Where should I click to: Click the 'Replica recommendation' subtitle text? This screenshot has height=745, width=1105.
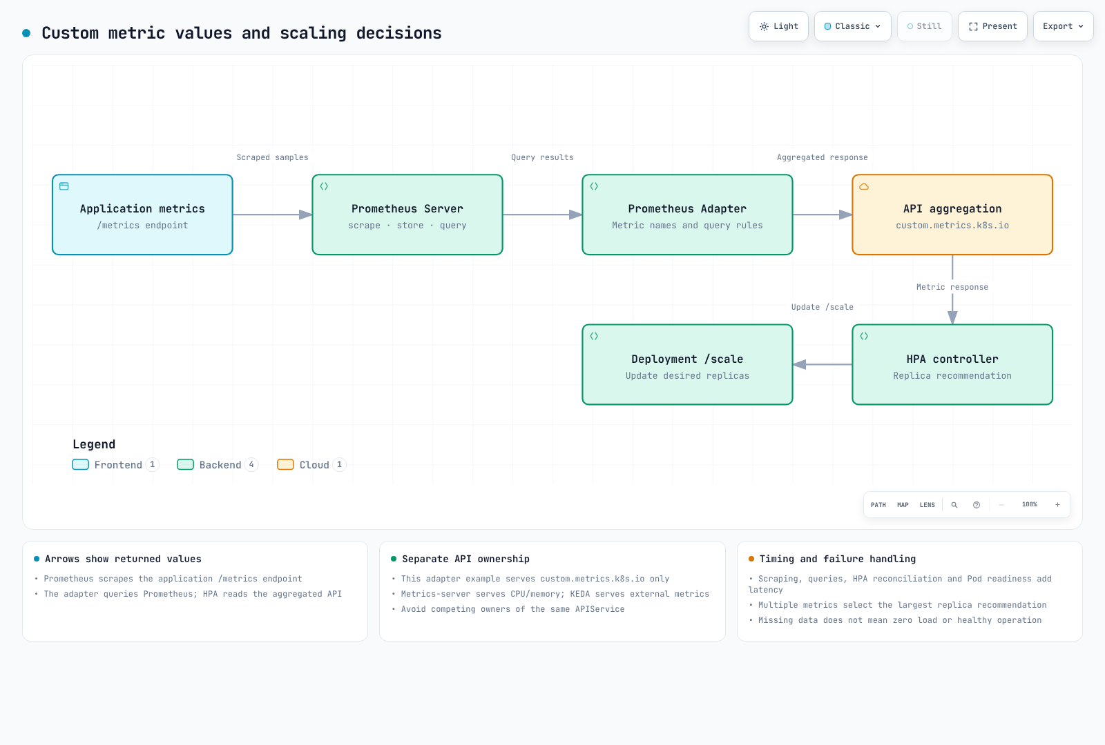[x=952, y=376]
